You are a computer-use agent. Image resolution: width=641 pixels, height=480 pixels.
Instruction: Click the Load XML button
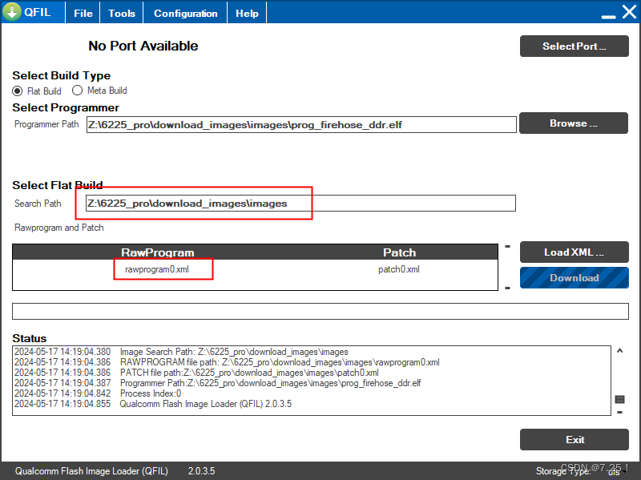574,252
